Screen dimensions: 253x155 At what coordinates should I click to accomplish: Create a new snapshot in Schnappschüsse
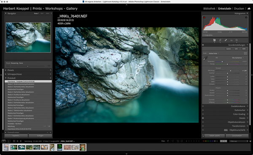(x=51, y=74)
